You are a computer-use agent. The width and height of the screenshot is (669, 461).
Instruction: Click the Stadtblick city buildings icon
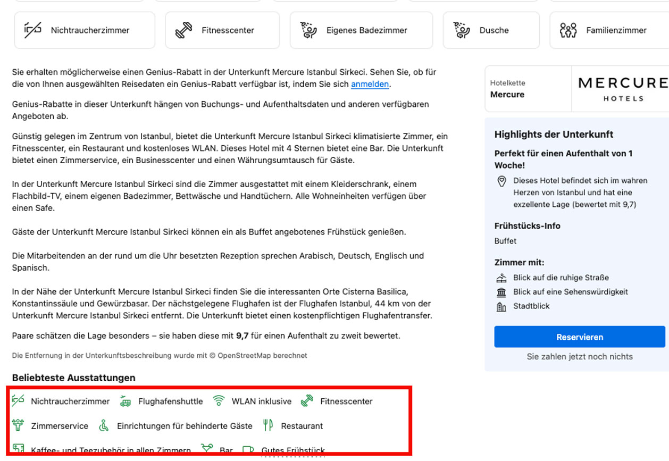501,306
